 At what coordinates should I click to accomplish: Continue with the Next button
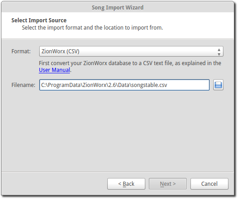point(168,184)
